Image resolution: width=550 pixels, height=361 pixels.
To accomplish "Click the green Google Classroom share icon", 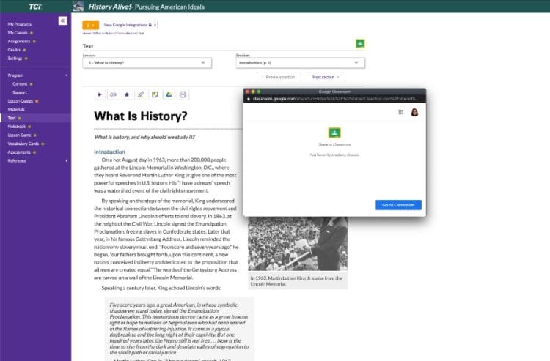I will tap(360, 44).
